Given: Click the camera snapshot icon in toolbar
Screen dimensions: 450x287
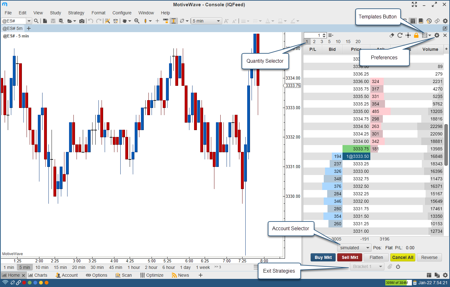Looking at the screenshot, I should coord(82,21).
